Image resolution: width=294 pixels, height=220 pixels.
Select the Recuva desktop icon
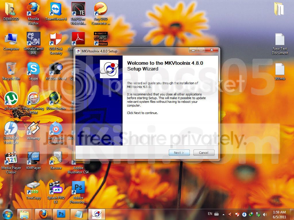click(x=56, y=160)
